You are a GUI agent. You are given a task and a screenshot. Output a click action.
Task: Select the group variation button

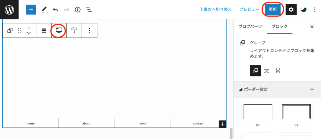[255, 71]
